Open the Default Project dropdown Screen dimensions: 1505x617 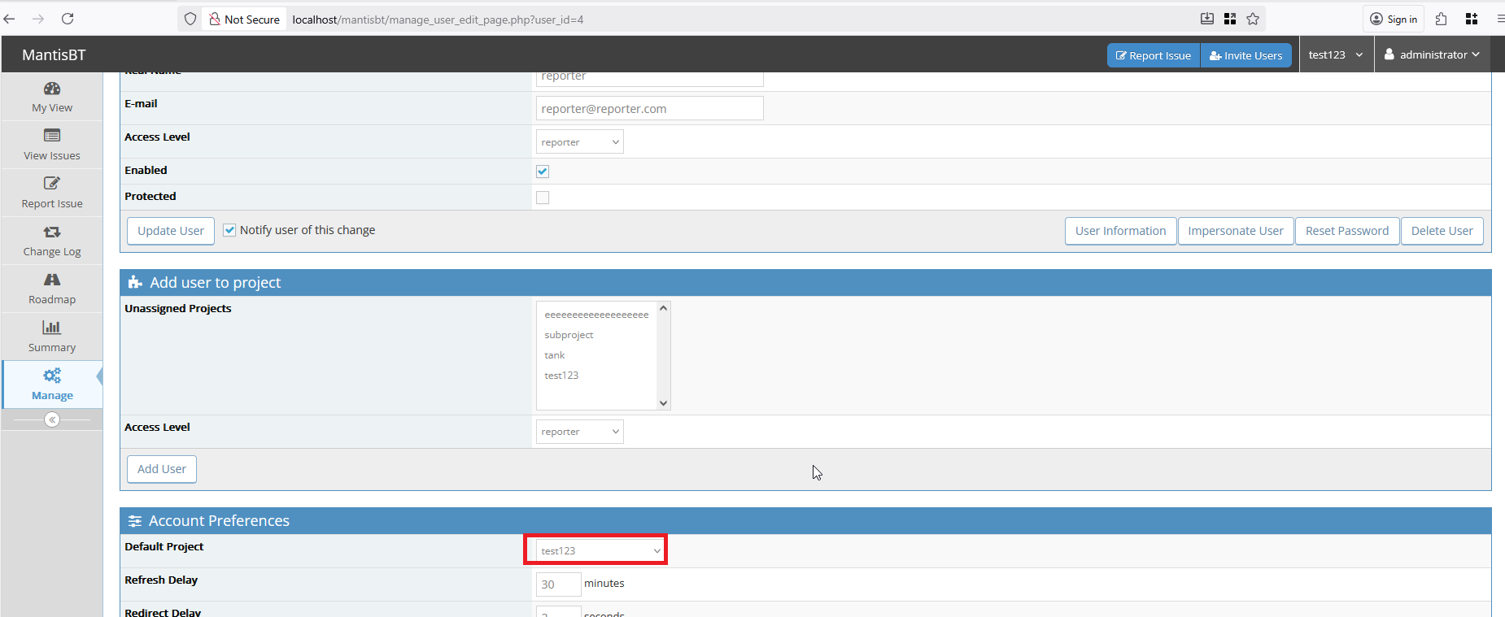tap(600, 550)
